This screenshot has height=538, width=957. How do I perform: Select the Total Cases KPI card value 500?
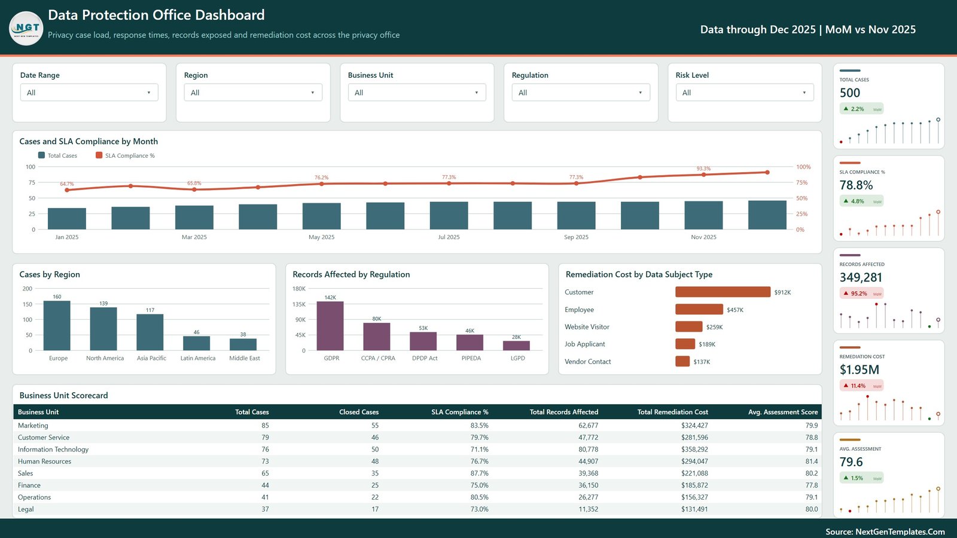coord(850,93)
